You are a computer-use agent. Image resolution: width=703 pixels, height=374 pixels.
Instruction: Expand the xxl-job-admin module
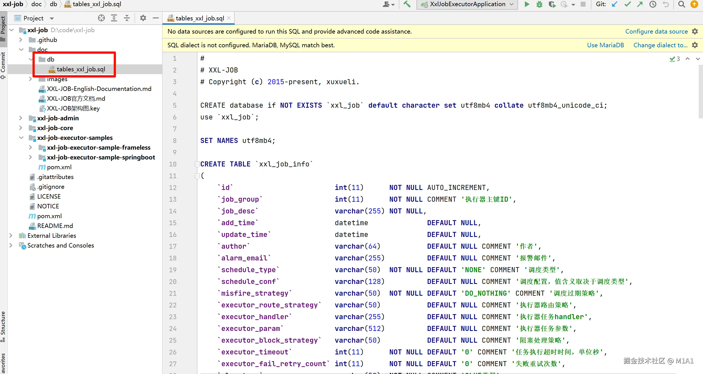[20, 118]
